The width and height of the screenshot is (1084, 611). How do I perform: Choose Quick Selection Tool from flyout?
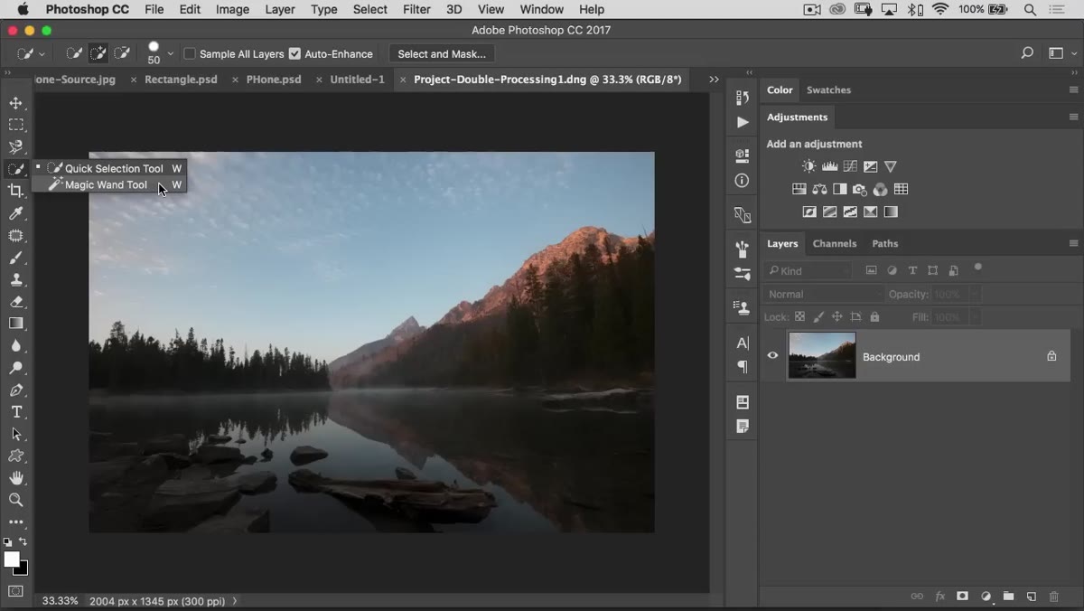108,168
